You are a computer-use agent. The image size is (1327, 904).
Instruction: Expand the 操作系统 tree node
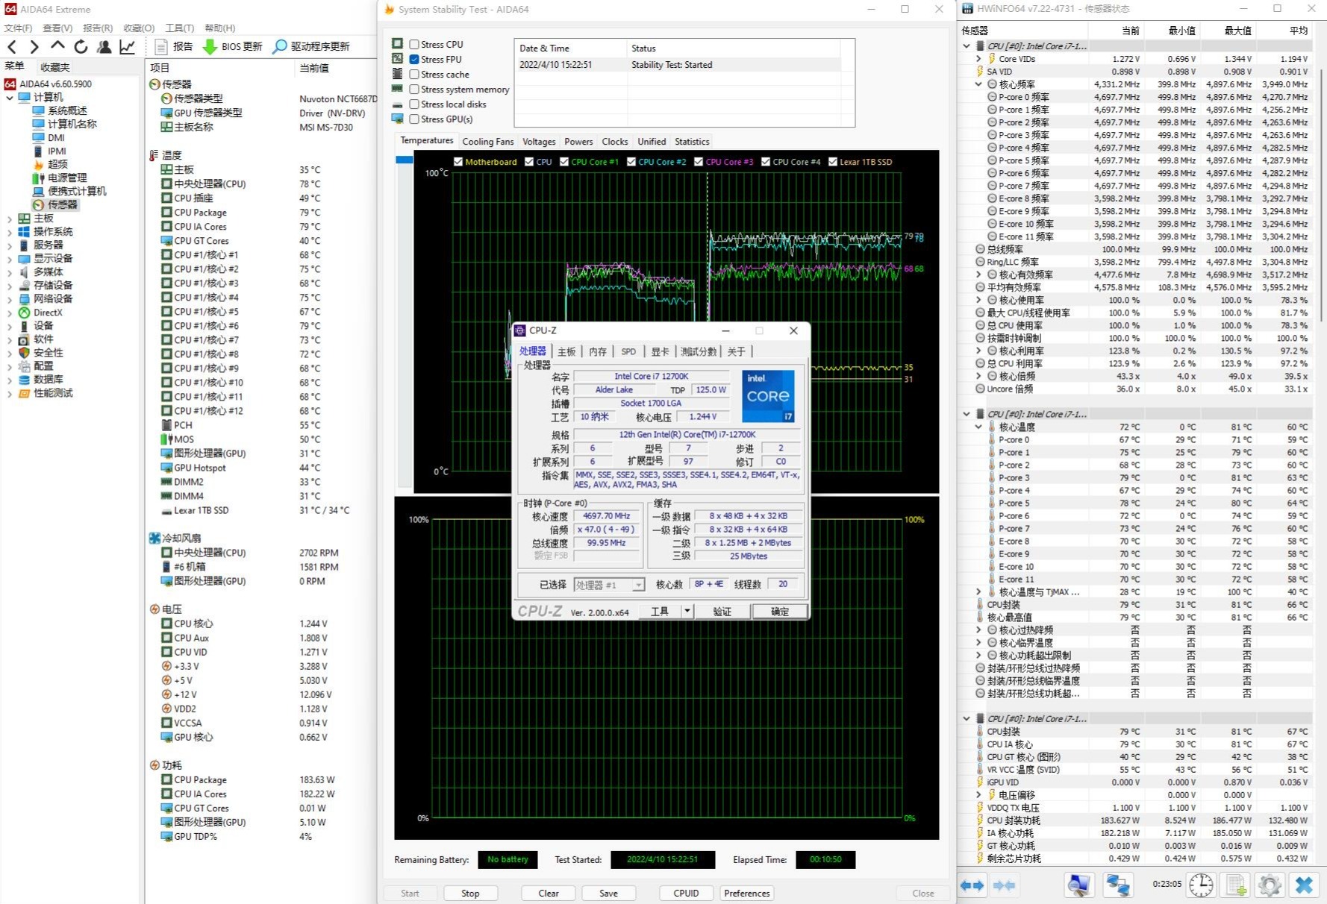10,232
